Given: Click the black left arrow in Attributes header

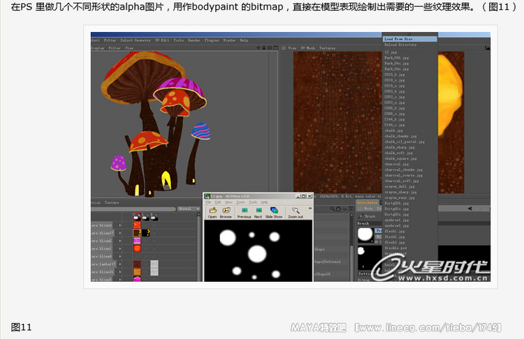Looking at the screenshot, I should pyautogui.click(x=470, y=209).
